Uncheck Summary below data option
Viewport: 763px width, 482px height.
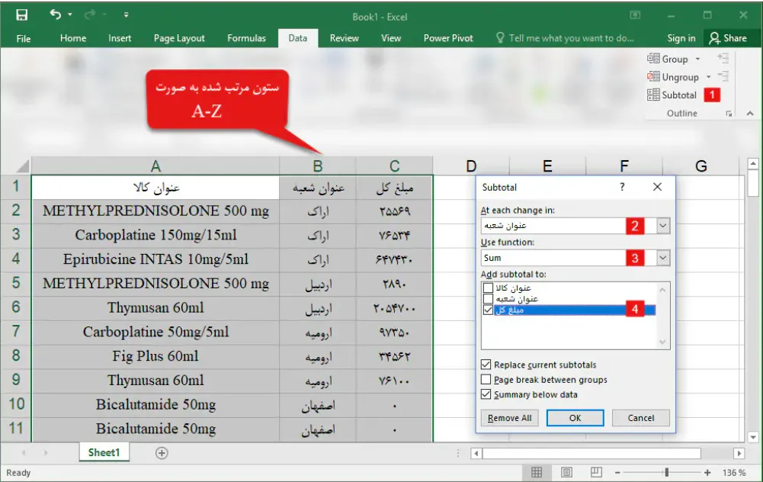[486, 395]
